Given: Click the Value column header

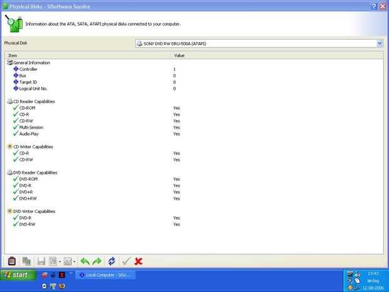Looking at the screenshot, I should click(x=277, y=56).
